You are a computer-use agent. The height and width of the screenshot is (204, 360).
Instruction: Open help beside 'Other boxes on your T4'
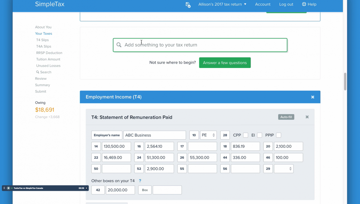click(140, 181)
